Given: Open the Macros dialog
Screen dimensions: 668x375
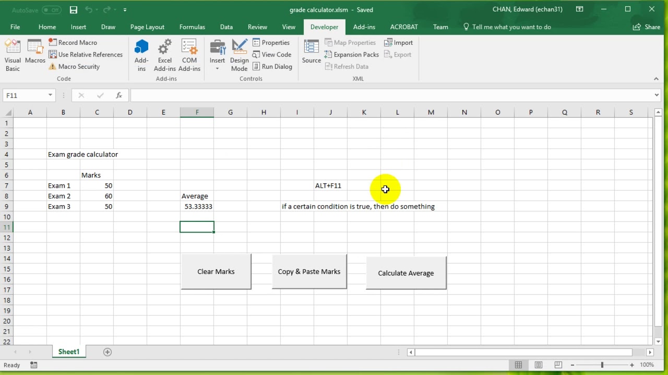Looking at the screenshot, I should point(35,52).
